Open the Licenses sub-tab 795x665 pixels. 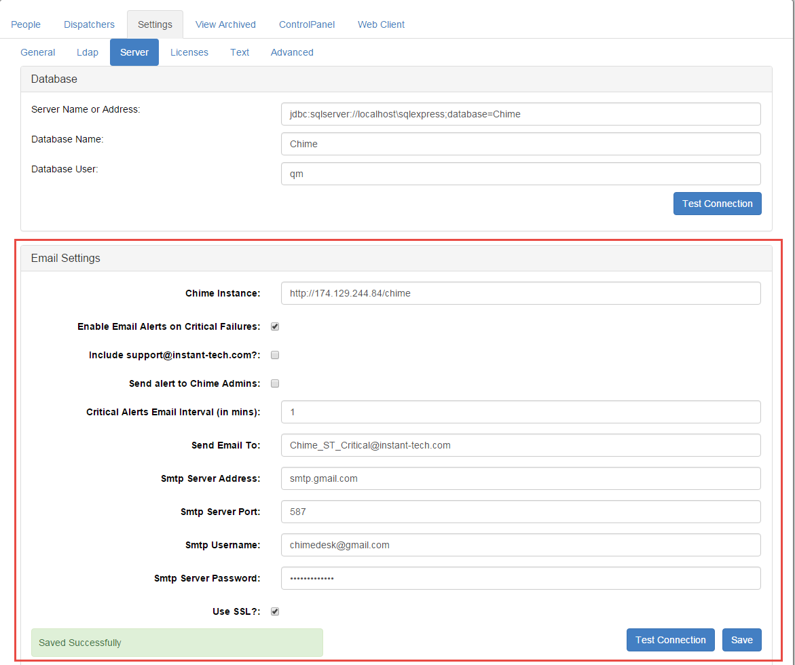(x=189, y=52)
